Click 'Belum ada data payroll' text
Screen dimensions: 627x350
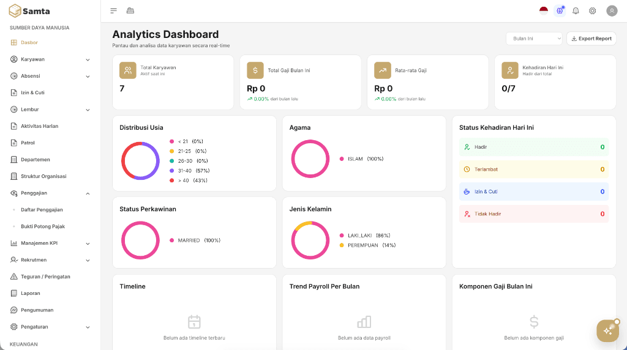coord(364,338)
